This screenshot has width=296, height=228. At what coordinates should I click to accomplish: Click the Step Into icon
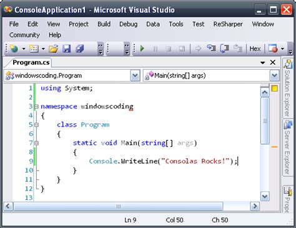[x=211, y=49]
